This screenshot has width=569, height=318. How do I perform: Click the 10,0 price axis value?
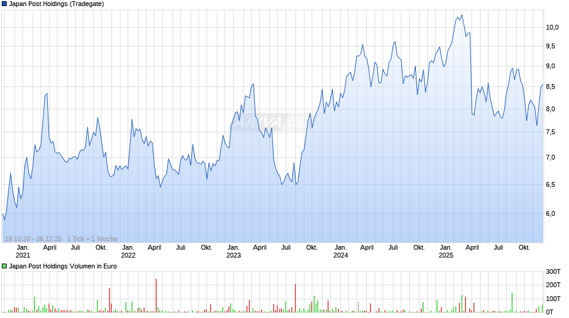[552, 28]
